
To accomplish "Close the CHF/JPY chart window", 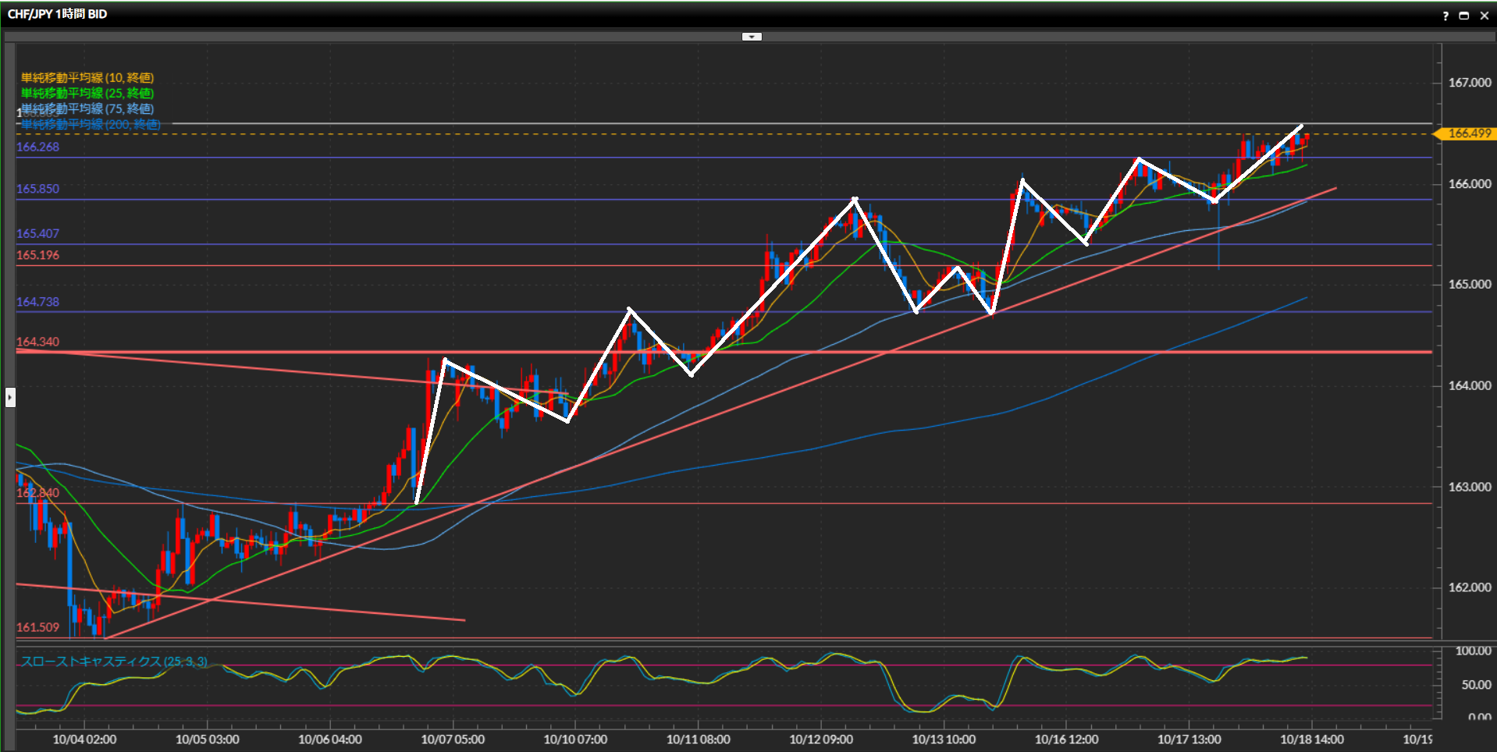I will (x=1485, y=16).
